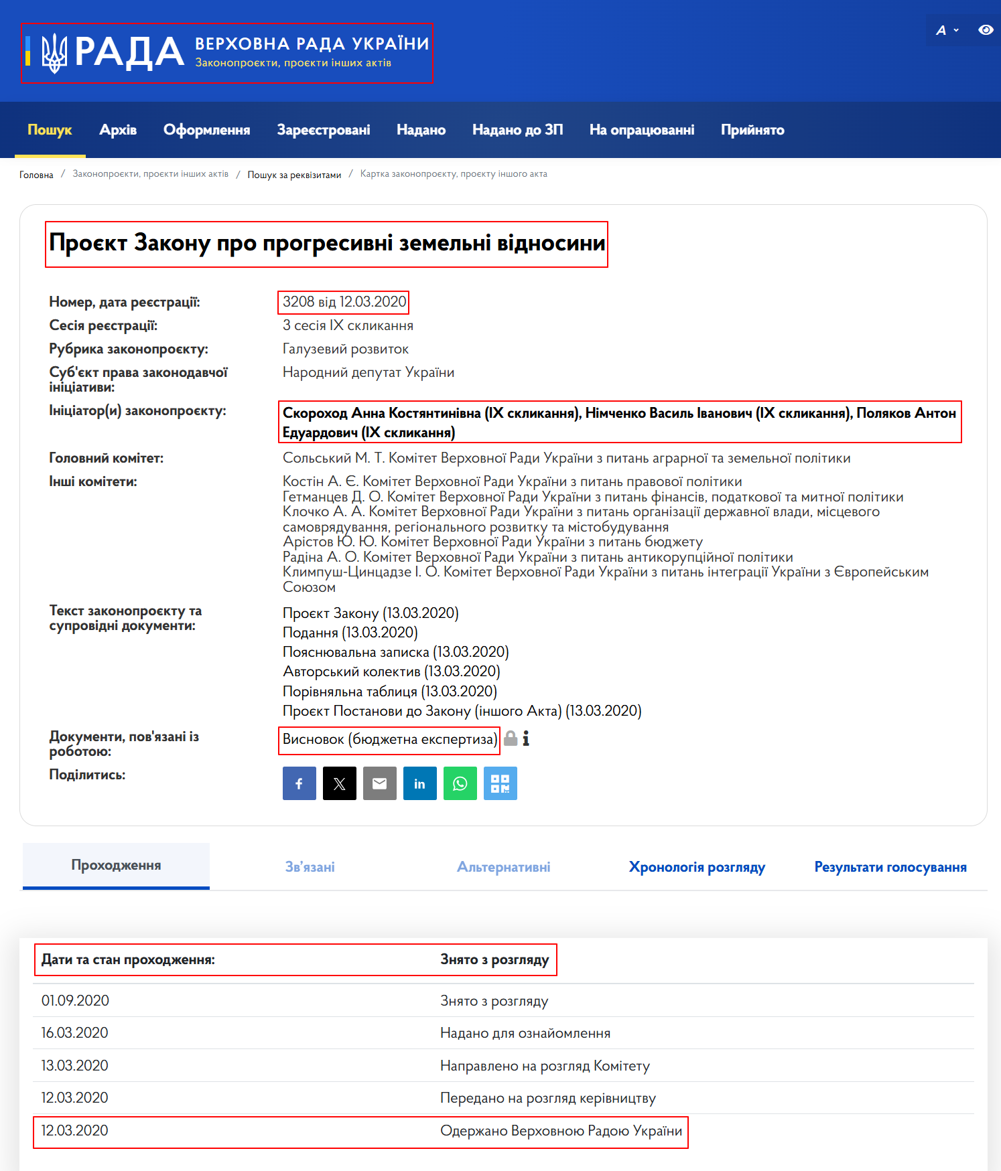Open Пояснювальна записка document
The image size is (1001, 1171).
pos(396,652)
